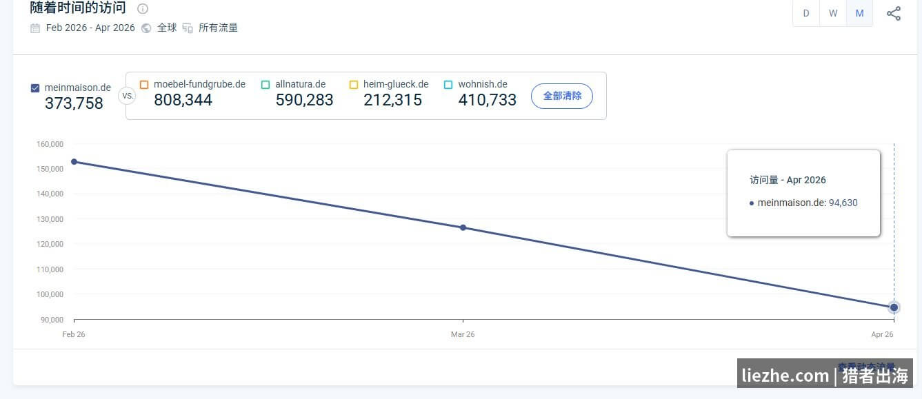
Task: Click the tooltip title 访问量 - Apr 2026
Action: (788, 180)
